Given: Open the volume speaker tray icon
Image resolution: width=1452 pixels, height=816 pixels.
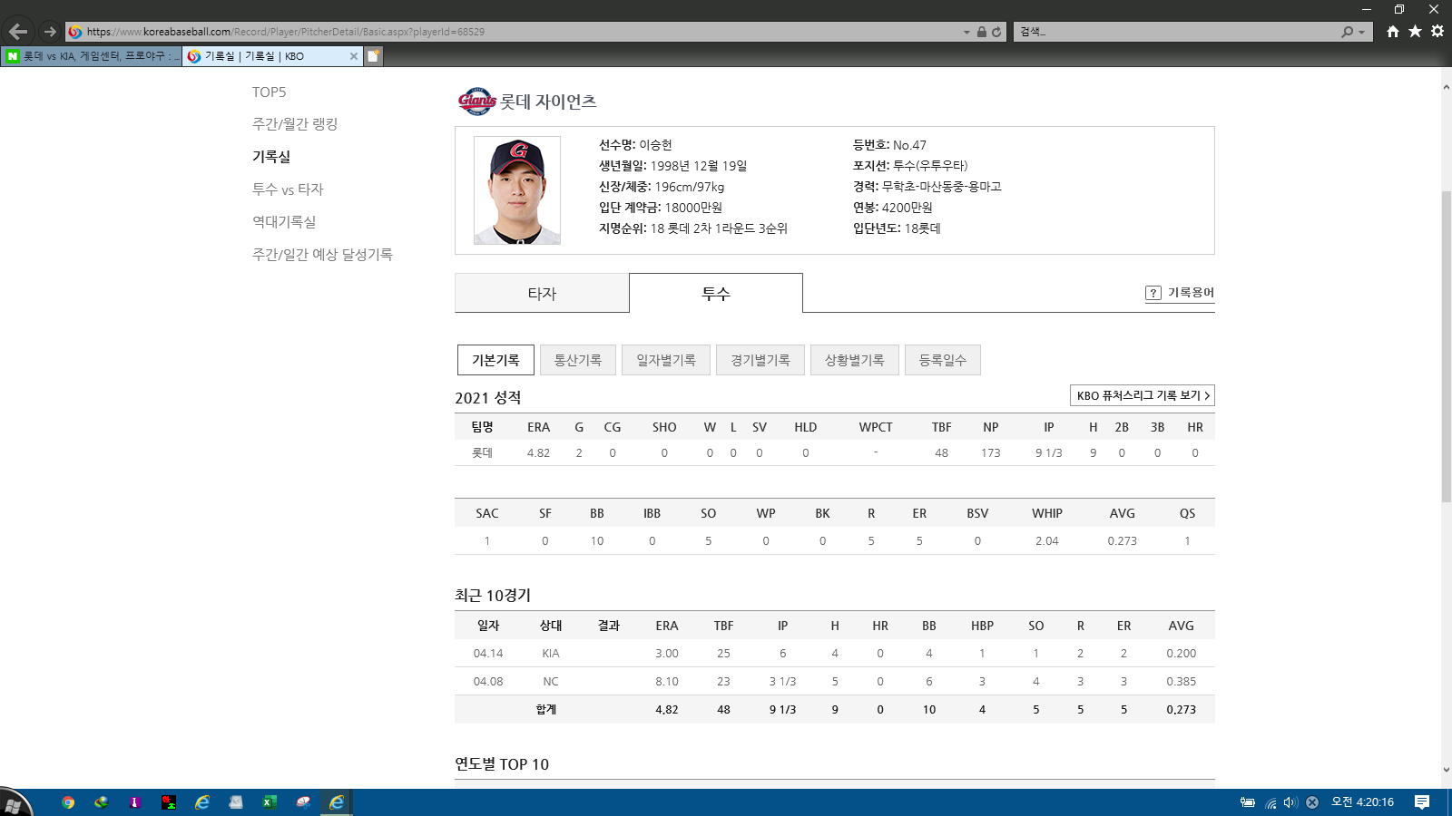Looking at the screenshot, I should pyautogui.click(x=1290, y=802).
